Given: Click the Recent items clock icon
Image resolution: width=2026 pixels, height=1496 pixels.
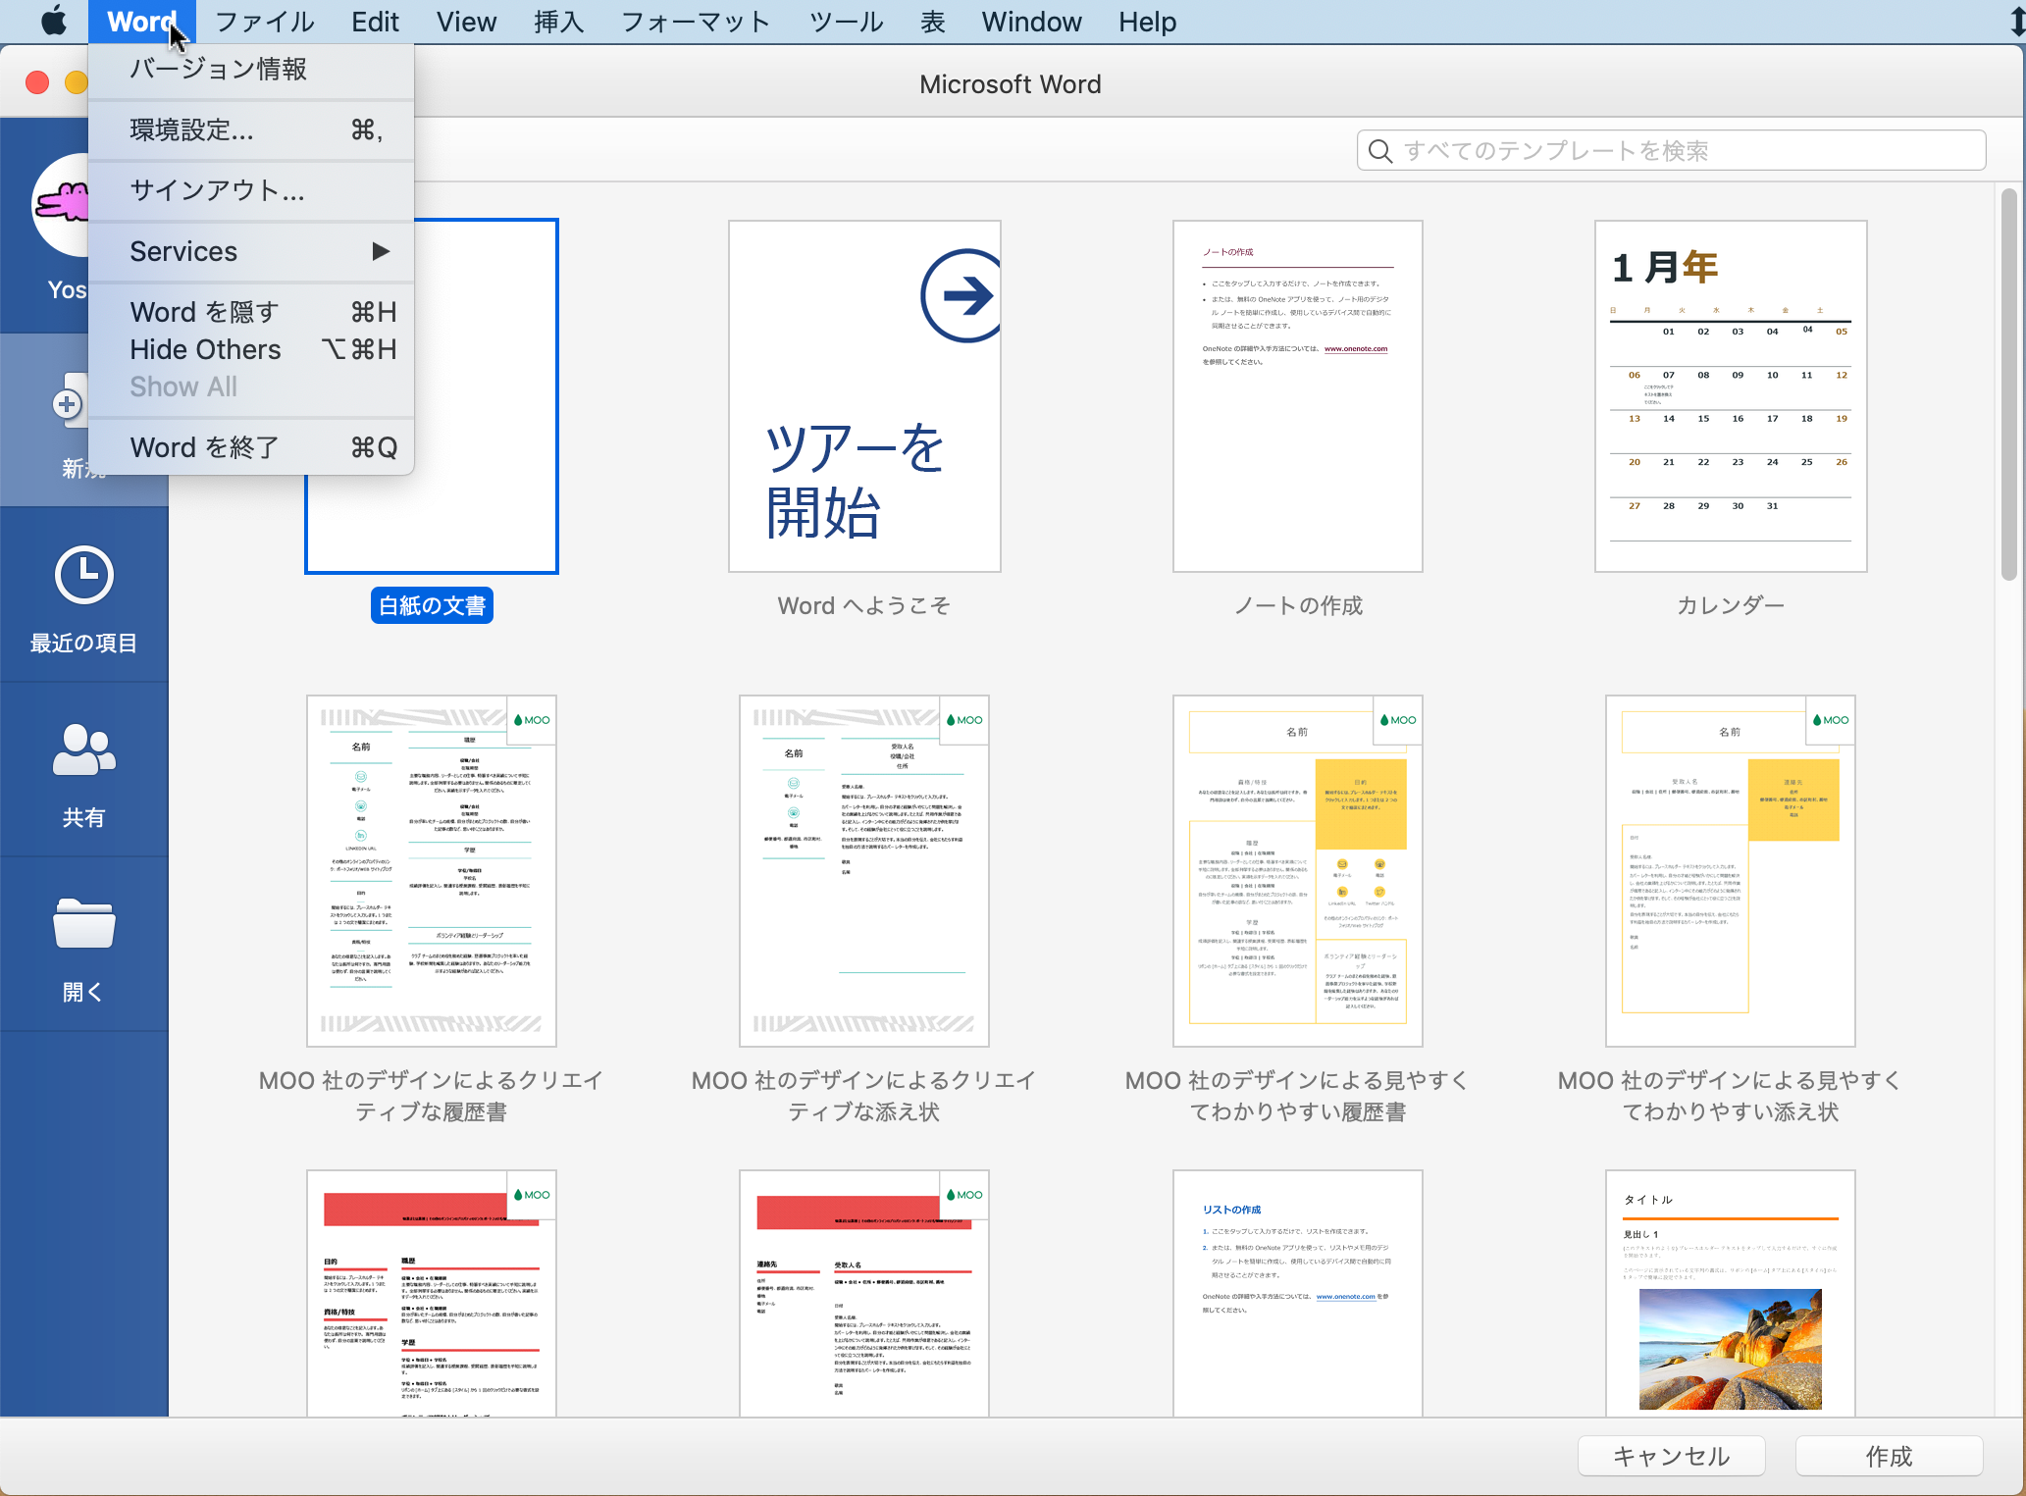Looking at the screenshot, I should [83, 575].
